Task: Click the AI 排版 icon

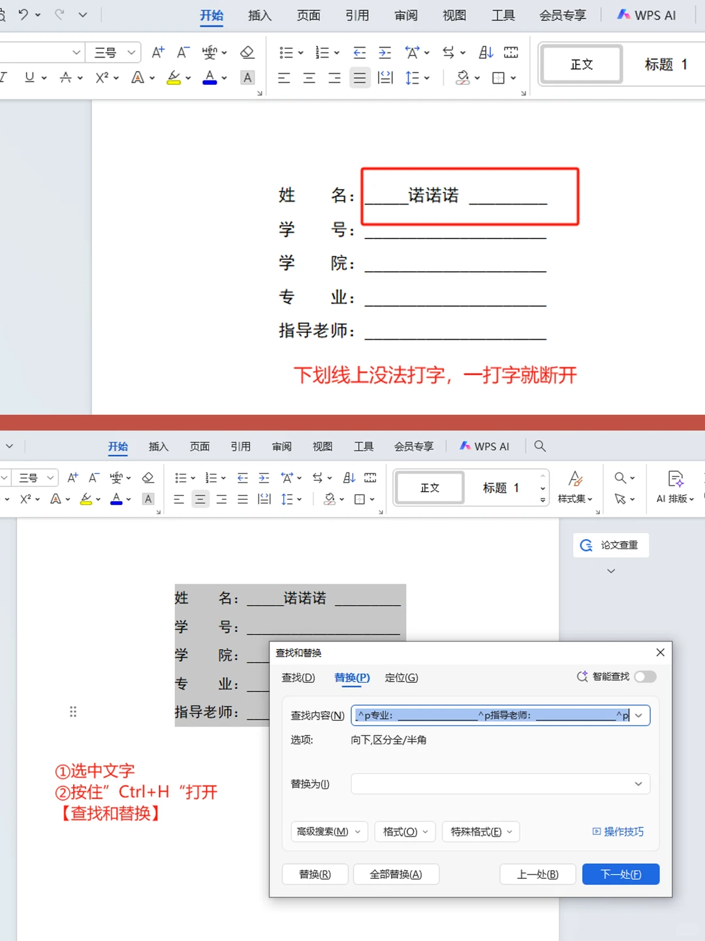Action: [676, 480]
